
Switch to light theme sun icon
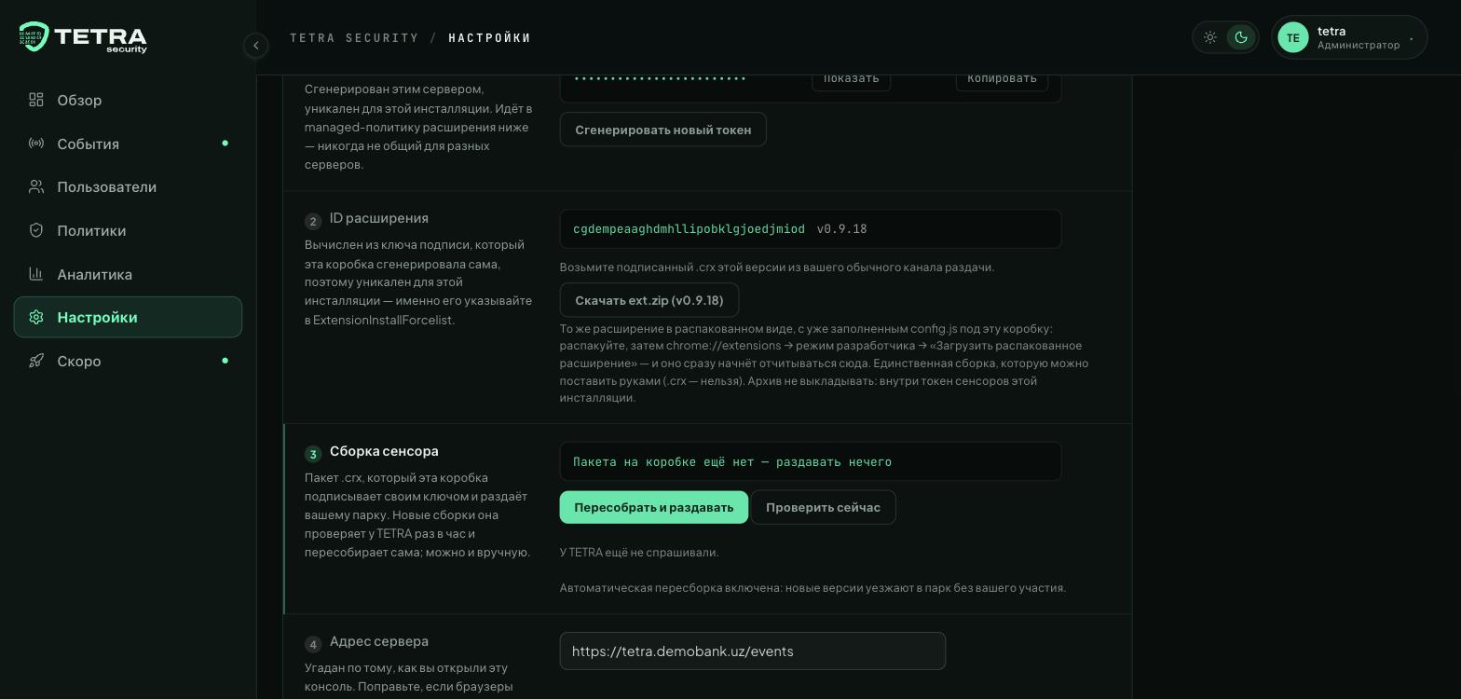coord(1210,37)
